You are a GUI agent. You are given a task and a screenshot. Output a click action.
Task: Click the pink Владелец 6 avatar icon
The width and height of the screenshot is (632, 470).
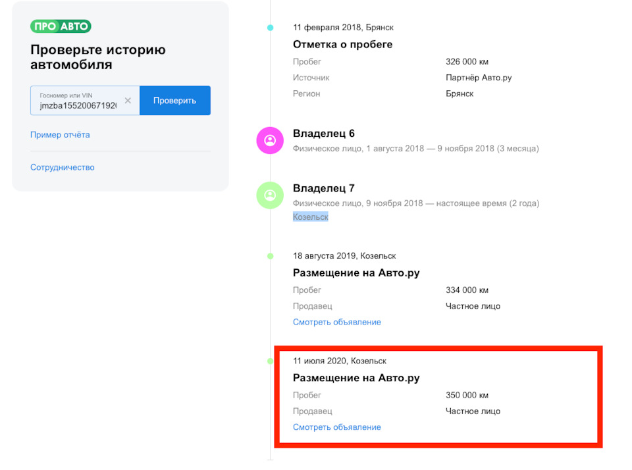pos(270,140)
